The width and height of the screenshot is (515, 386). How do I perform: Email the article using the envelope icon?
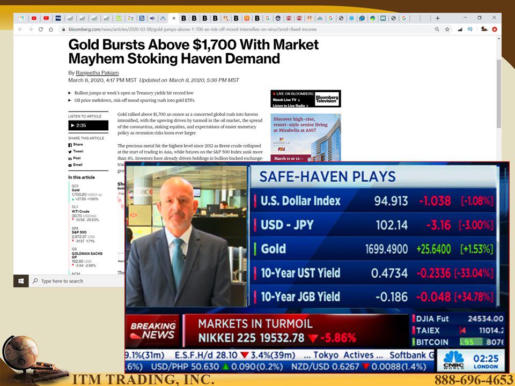(x=70, y=165)
